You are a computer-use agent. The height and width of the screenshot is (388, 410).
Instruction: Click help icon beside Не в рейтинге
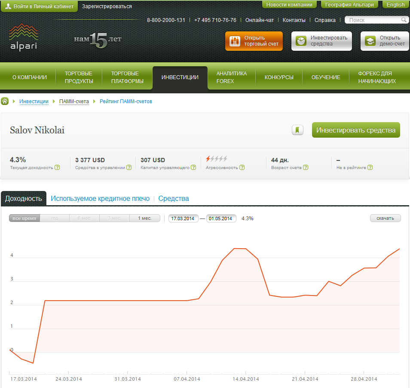(370, 167)
